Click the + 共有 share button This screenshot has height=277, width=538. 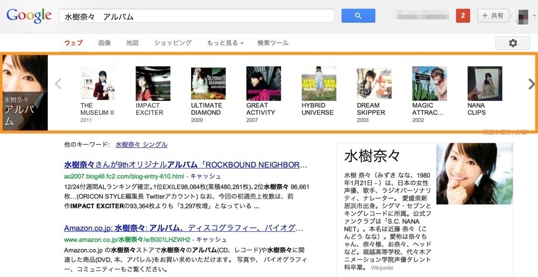(x=493, y=16)
